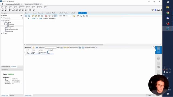The image size is (173, 97).
Task: Create a new schema icon
Action: [14, 10]
